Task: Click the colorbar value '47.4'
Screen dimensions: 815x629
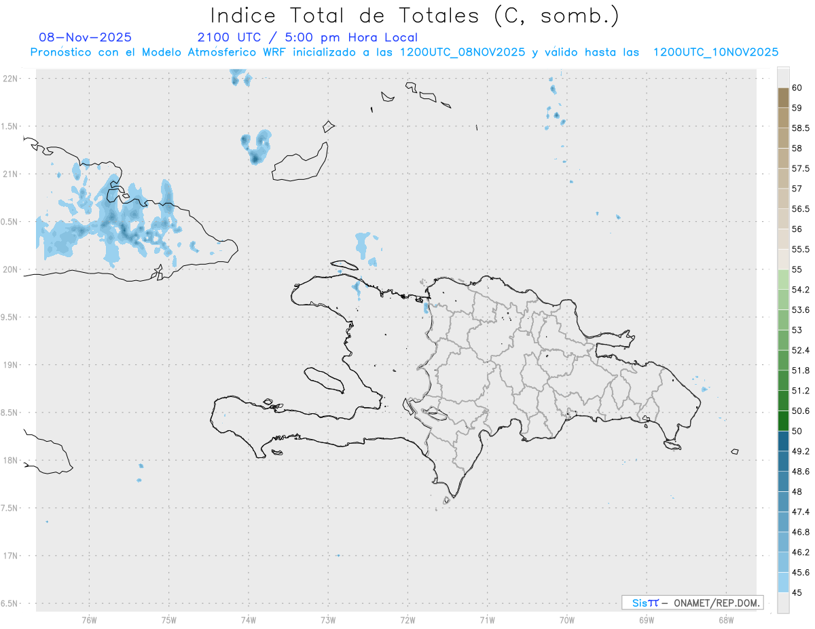Action: [801, 512]
